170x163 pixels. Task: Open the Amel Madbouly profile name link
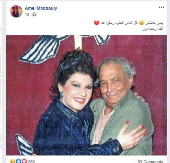click(41, 8)
